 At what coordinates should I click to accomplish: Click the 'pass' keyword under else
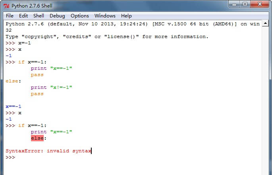coord(37,94)
